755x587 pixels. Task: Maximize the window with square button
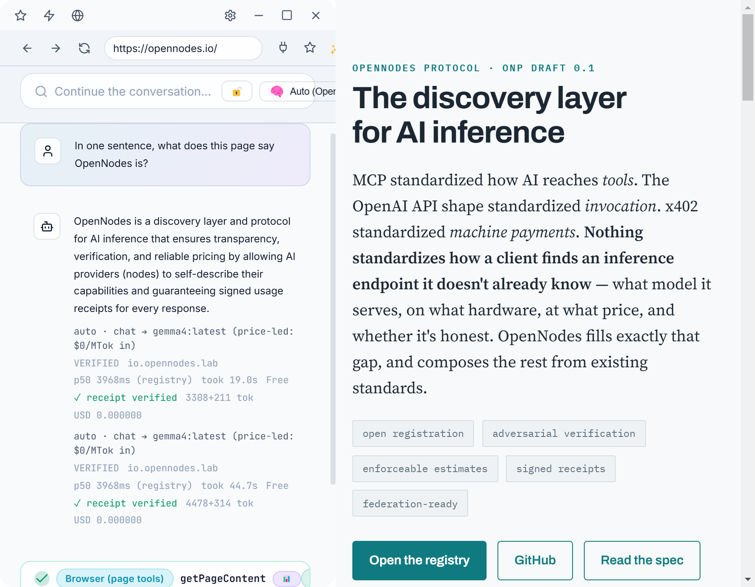click(x=287, y=16)
